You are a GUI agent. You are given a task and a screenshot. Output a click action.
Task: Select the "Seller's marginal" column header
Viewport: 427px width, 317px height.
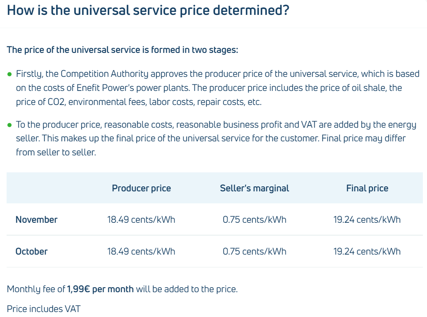[254, 188]
